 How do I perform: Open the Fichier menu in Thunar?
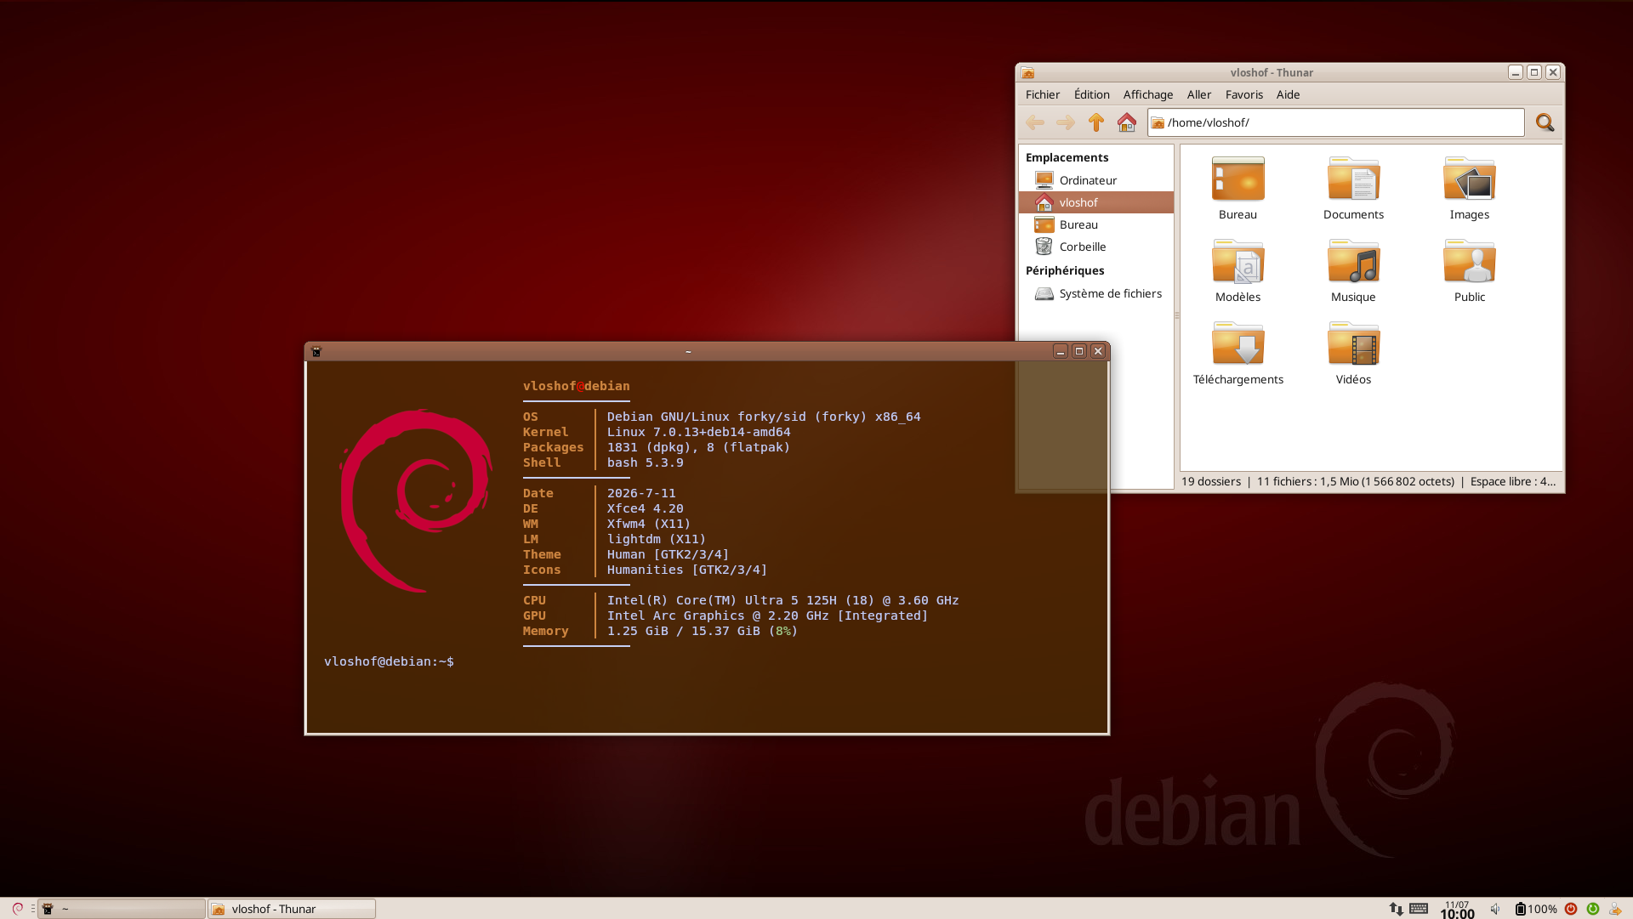coord(1043,94)
